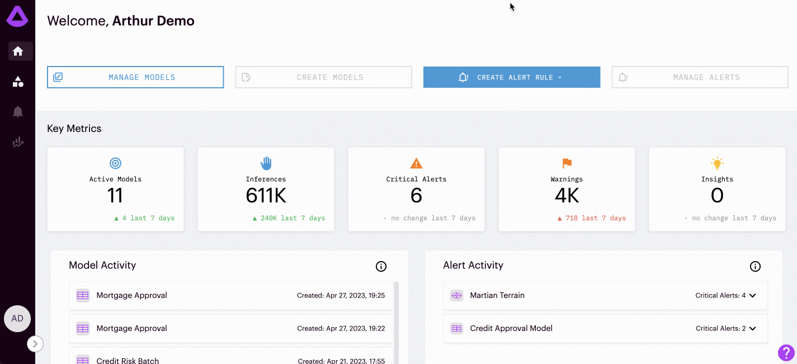Screen dimensions: 797x364
Task: Select the Martian Terrain alert row
Action: (x=605, y=295)
